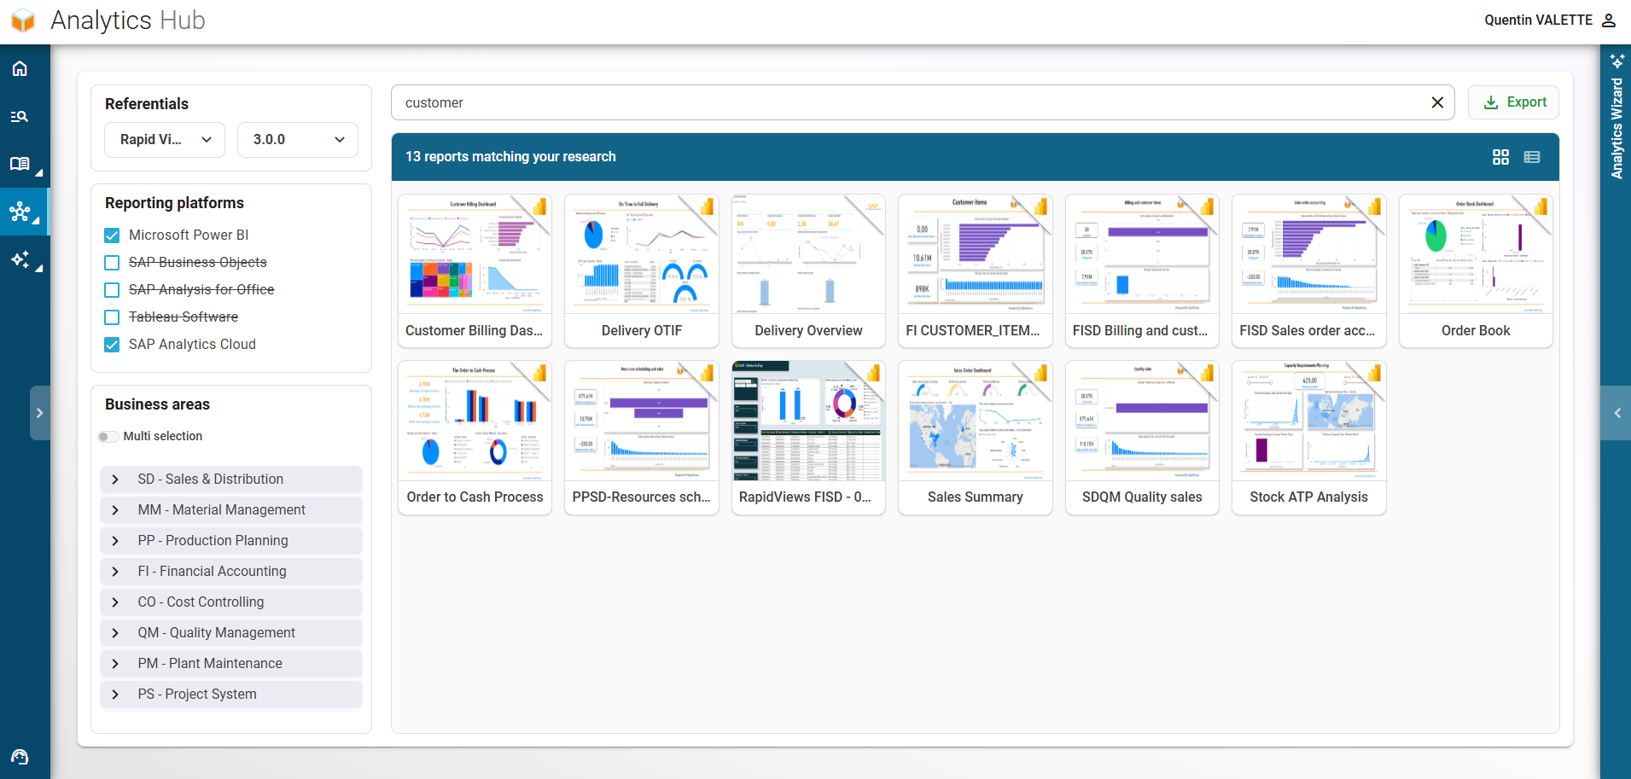Screen dimensions: 1631x779
Task: Open the sparkle wizard icon in left sidebar
Action: [20, 259]
